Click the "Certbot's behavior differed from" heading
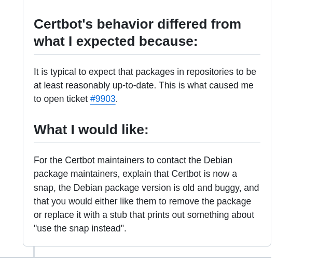The width and height of the screenshot is (332, 259). click(137, 24)
